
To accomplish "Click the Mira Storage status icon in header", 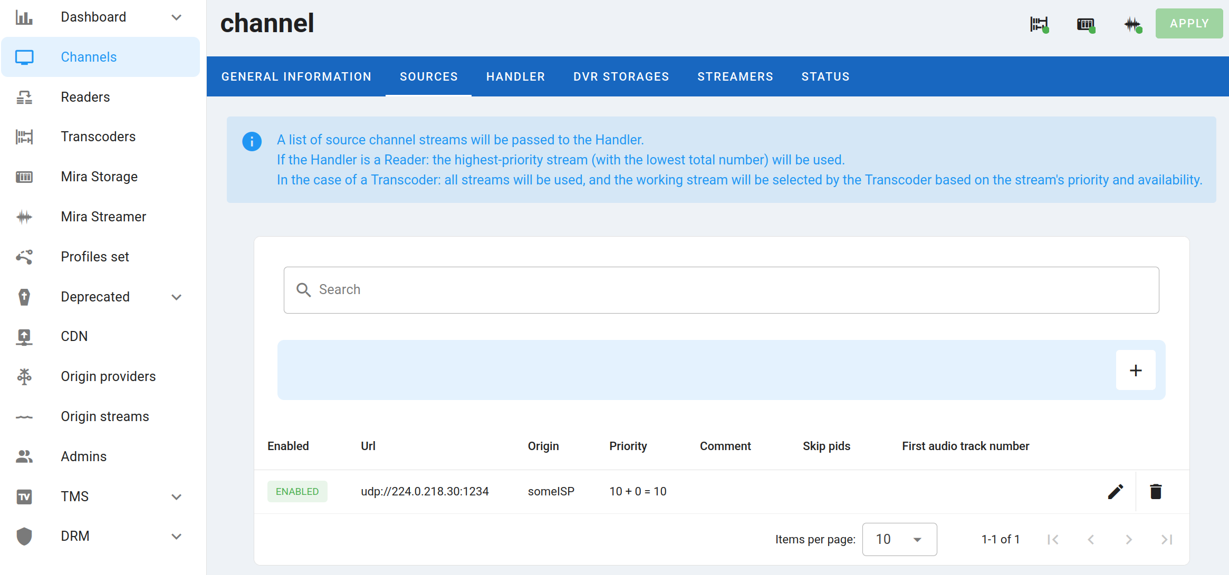I will pyautogui.click(x=1086, y=24).
